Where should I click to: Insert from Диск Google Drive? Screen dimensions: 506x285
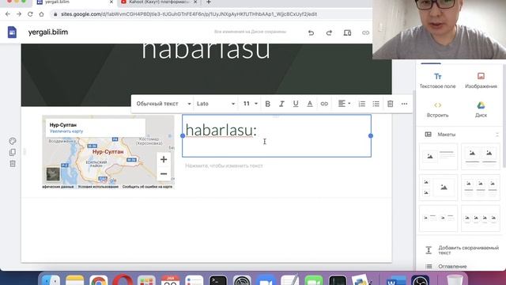tap(481, 109)
